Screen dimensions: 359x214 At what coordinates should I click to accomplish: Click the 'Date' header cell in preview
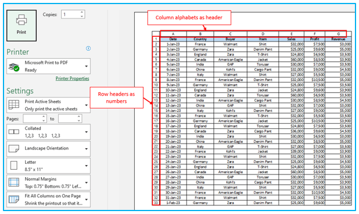173,39
